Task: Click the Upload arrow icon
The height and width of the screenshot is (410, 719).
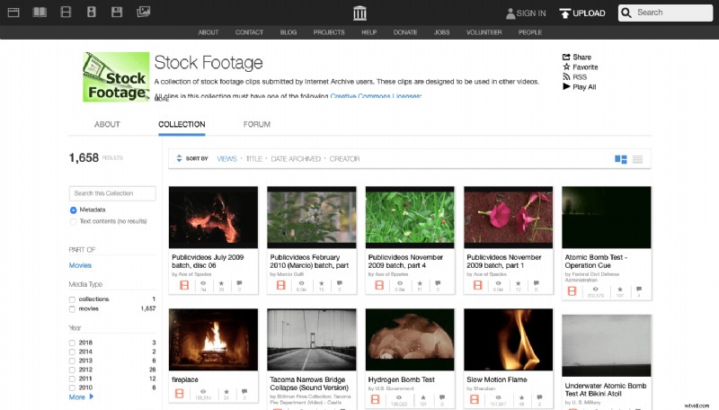Action: point(565,13)
